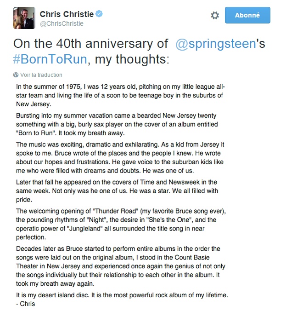The image size is (286, 312).
Task: Click the paragraph about Count Basie Theater
Action: [120, 267]
